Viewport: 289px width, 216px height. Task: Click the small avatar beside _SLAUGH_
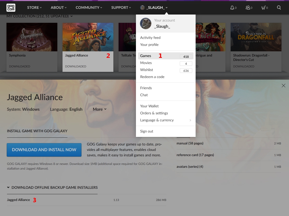point(142,8)
